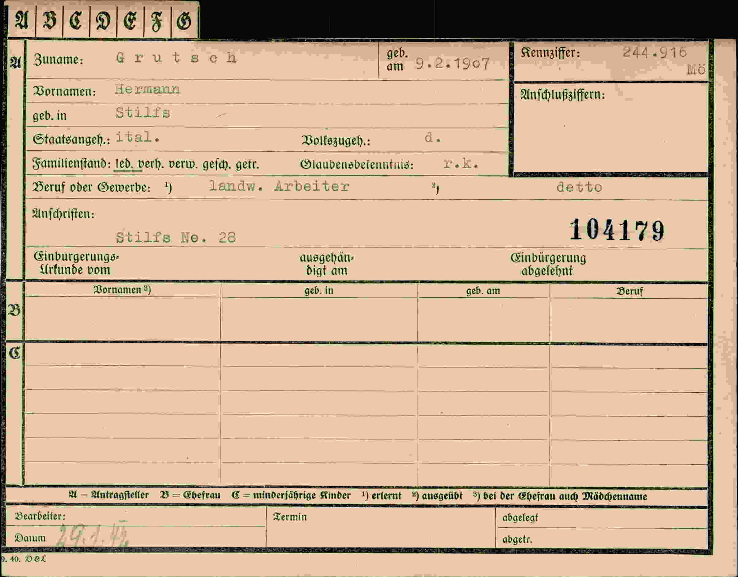Click ethnicity value 'd.'
This screenshot has height=577, width=738.
click(433, 138)
